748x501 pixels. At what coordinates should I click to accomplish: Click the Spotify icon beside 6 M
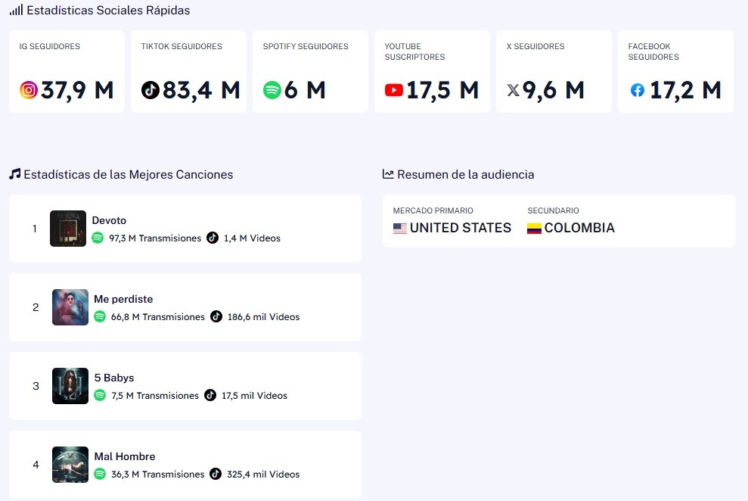[x=272, y=91]
